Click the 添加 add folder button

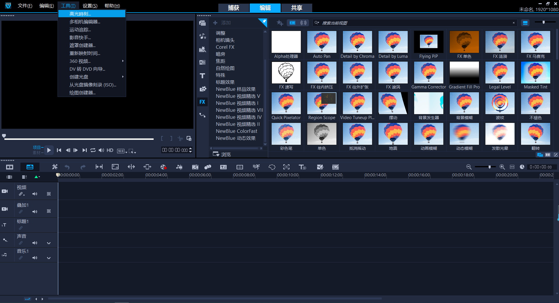222,23
